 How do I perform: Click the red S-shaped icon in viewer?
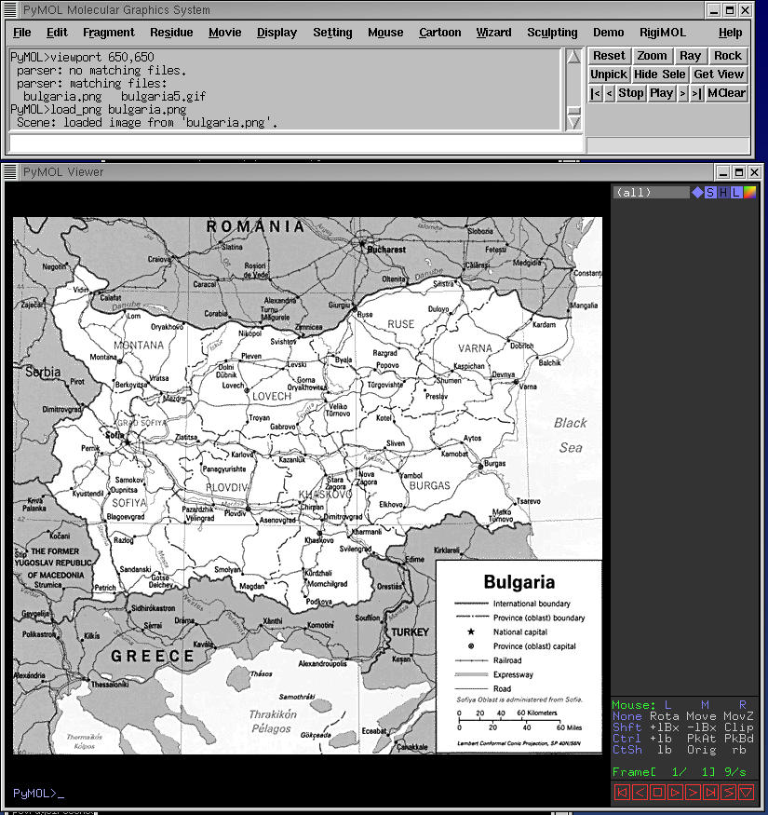point(729,793)
